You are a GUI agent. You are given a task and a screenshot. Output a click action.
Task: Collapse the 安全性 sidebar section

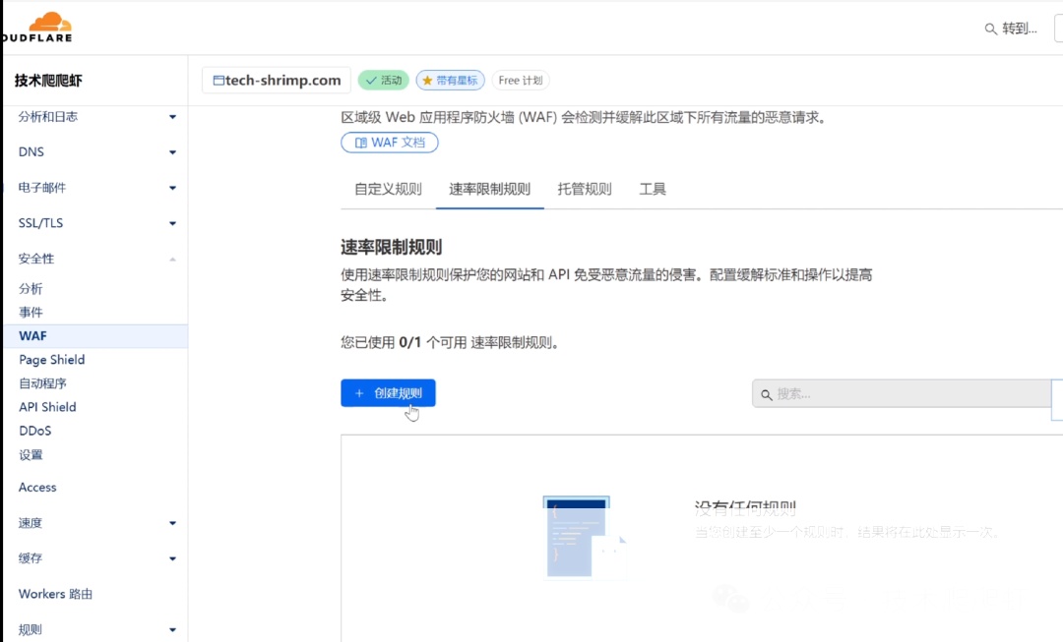tap(172, 260)
